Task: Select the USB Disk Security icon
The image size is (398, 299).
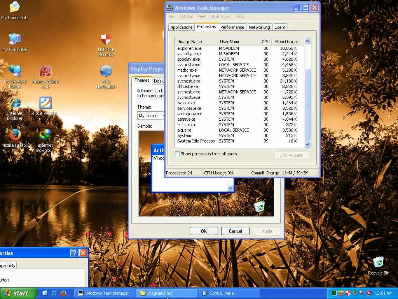Action: pyautogui.click(x=106, y=45)
